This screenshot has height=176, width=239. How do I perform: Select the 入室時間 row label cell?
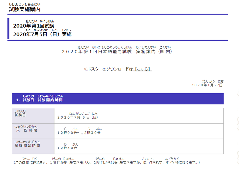(33, 131)
